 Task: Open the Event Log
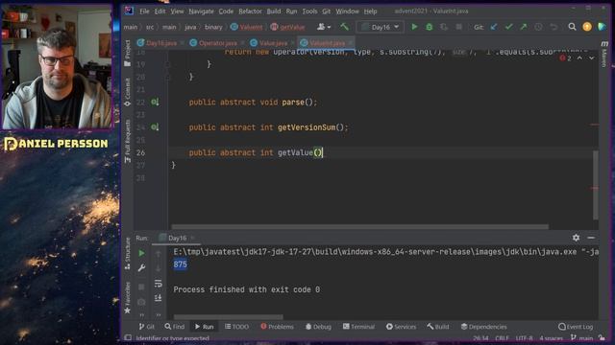(x=576, y=327)
